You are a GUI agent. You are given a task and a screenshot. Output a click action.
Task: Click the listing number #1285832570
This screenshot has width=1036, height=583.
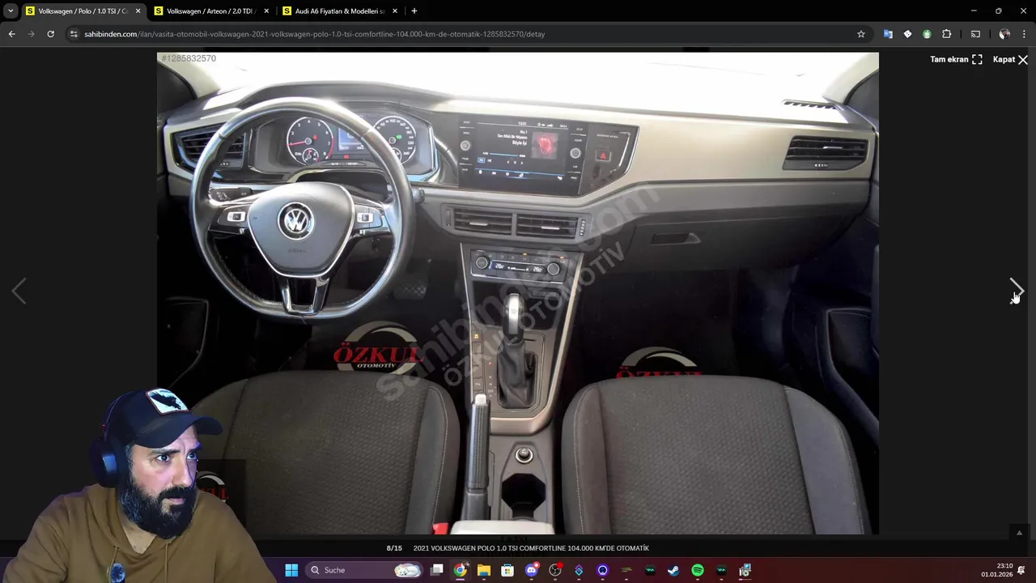point(189,58)
